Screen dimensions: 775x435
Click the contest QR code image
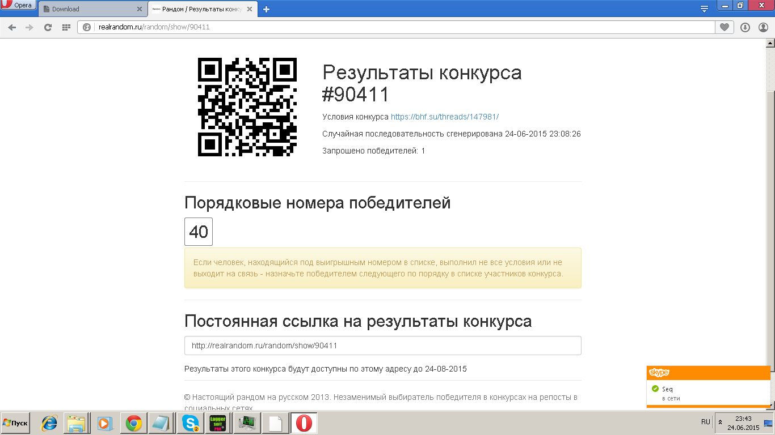(247, 106)
